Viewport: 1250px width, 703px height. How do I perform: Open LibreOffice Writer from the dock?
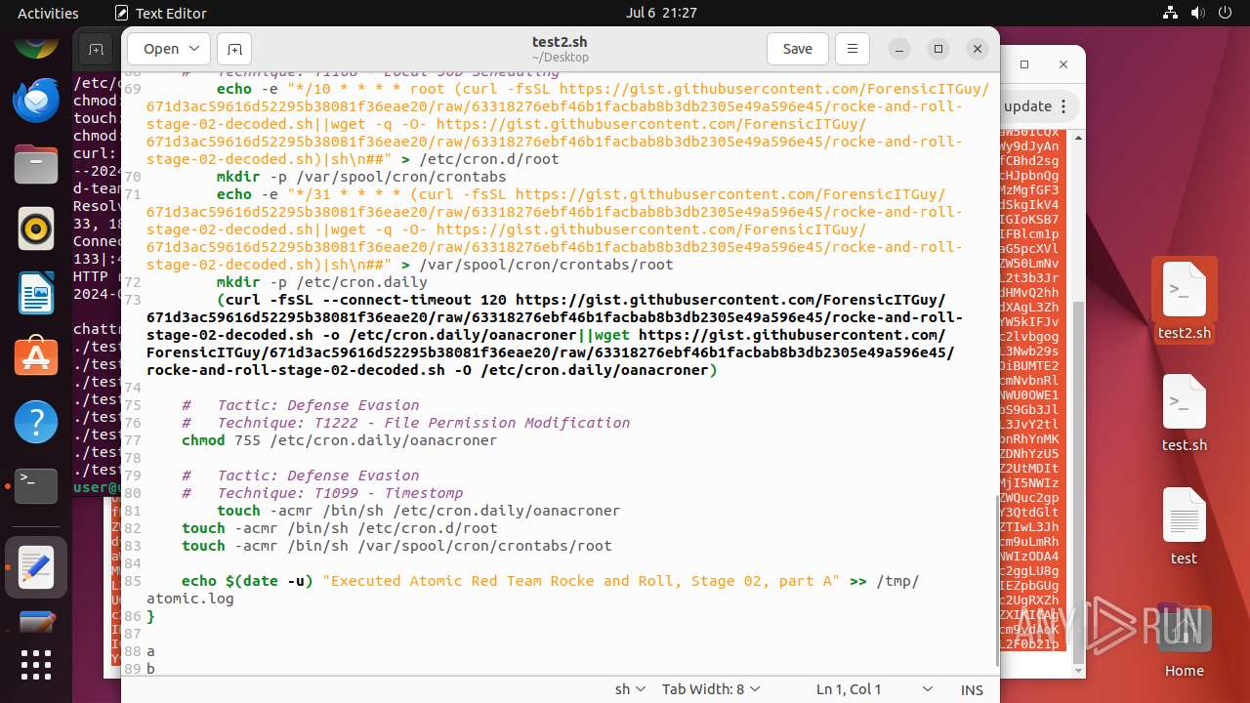36,292
